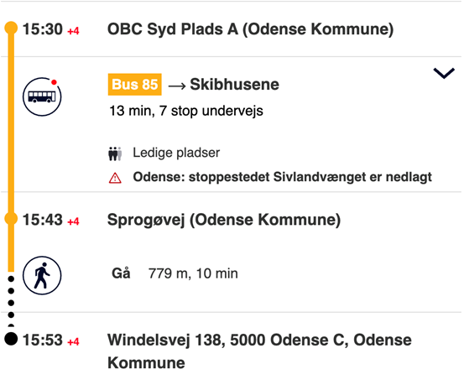Viewport: 464px width, 390px height.
Task: Open Windelsvej 138 destination address
Action: tap(259, 351)
